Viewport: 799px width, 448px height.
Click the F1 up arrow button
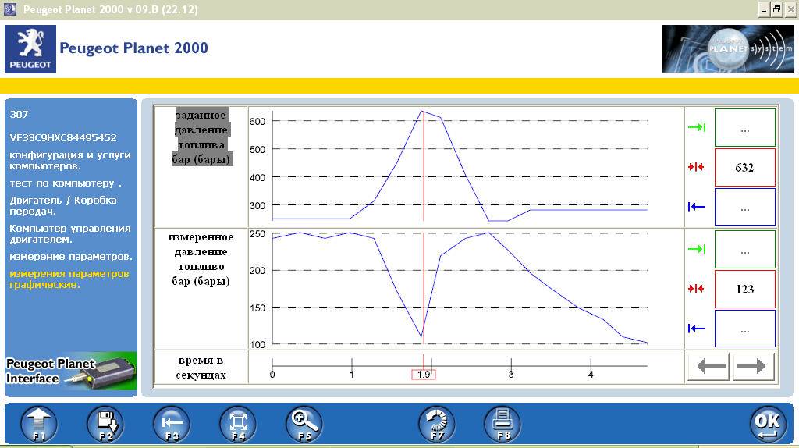(x=39, y=424)
